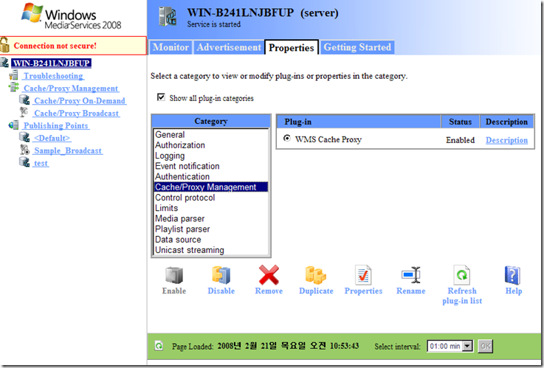Select Data source category
544x368 pixels.
pyautogui.click(x=211, y=240)
